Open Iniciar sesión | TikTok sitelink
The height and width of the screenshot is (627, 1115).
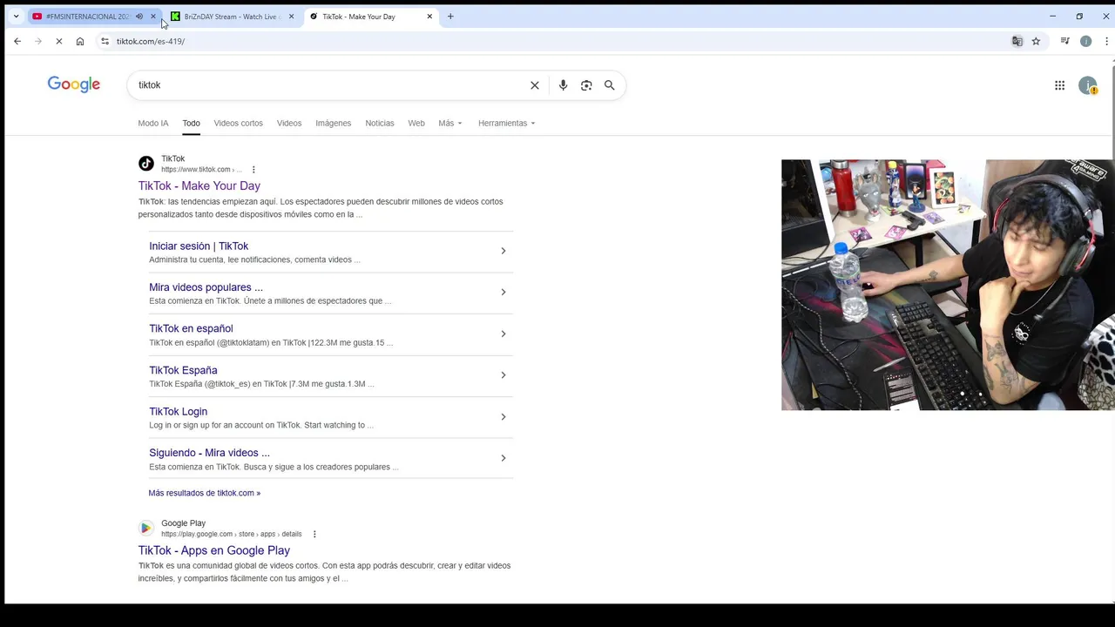199,246
